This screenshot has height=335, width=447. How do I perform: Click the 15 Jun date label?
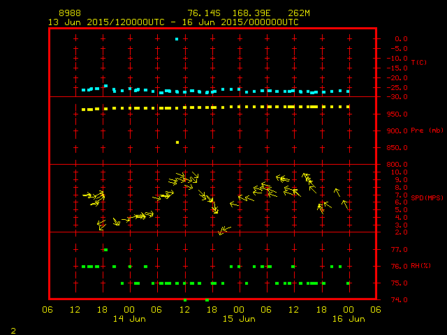238,318
